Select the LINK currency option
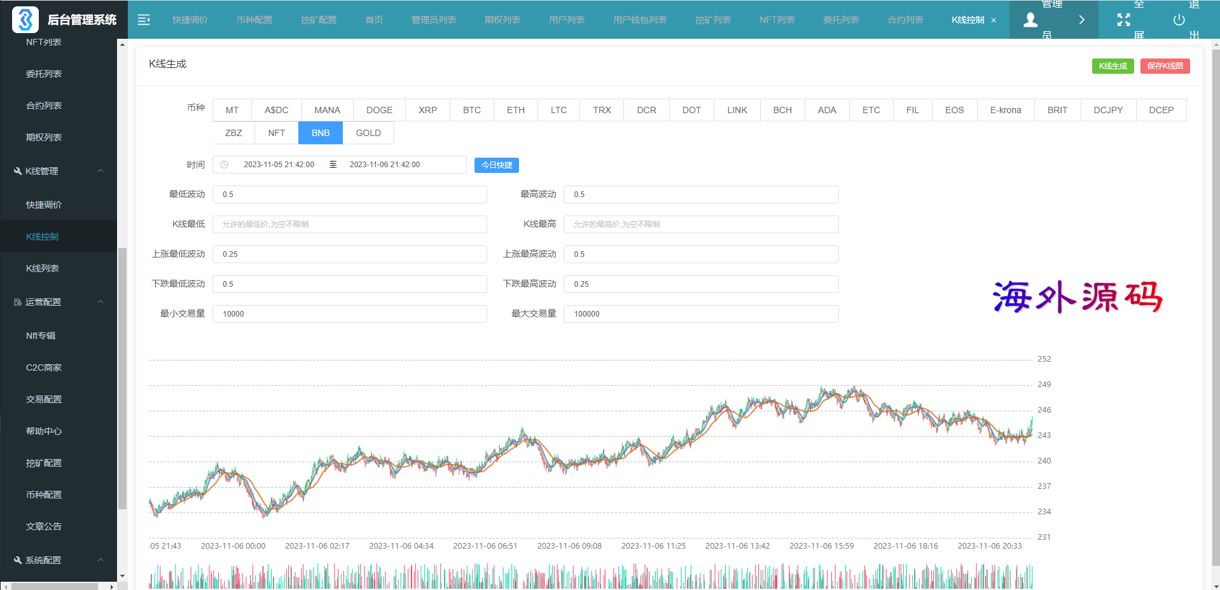This screenshot has height=590, width=1220. (x=737, y=110)
